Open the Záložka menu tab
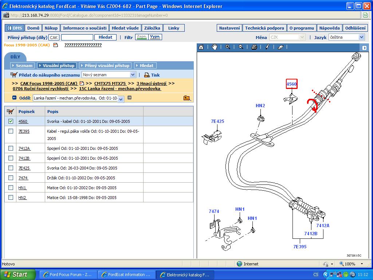Screen dimensions: 373x280 [x=152, y=28]
